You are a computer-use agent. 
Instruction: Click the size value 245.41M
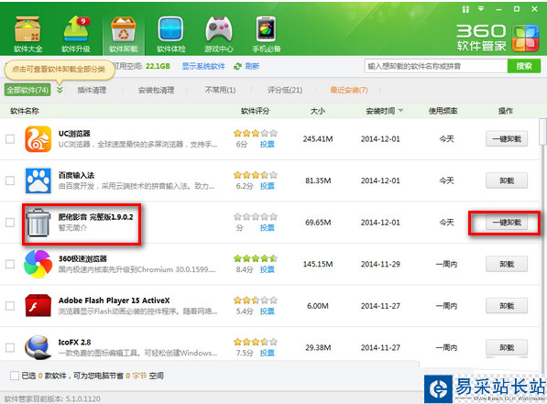[318, 139]
